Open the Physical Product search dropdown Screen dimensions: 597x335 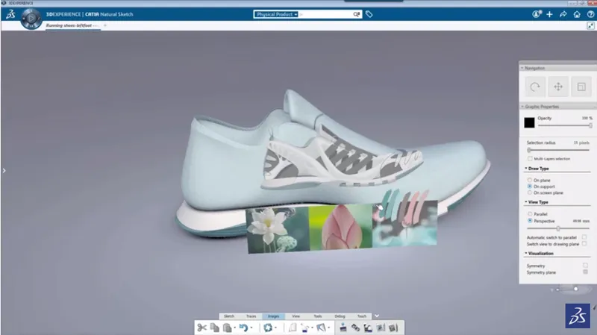(x=276, y=14)
